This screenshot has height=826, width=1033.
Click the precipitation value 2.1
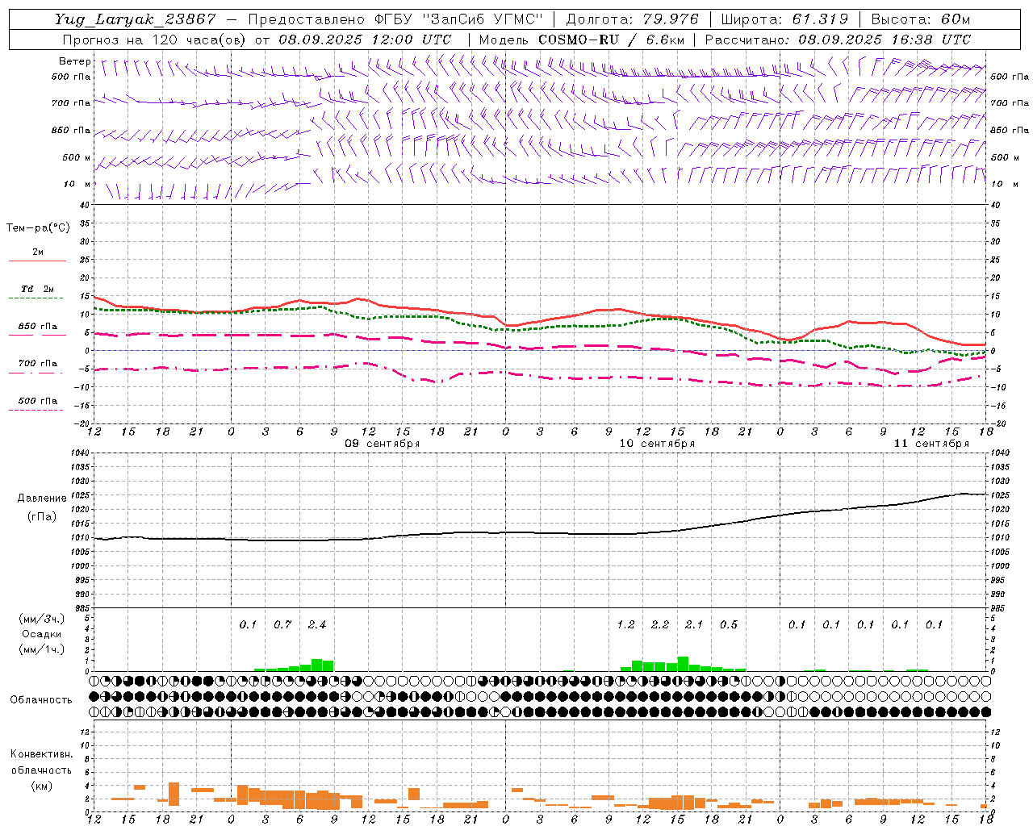click(x=694, y=625)
